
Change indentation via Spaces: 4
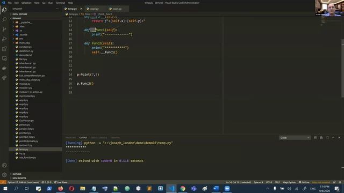(258, 182)
